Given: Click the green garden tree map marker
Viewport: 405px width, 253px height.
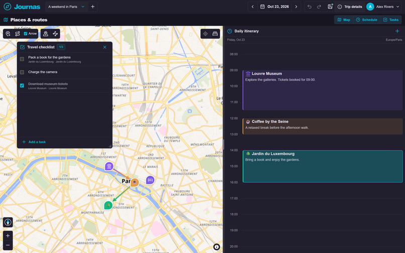Looking at the screenshot, I should (108, 205).
